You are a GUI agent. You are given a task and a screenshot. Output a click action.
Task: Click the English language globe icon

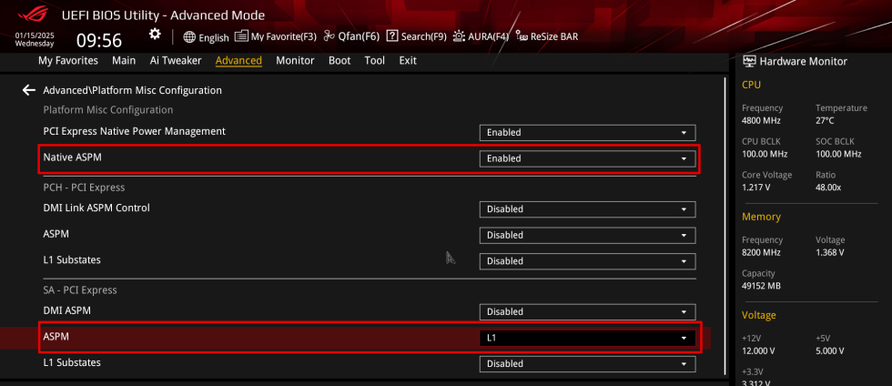pos(189,37)
